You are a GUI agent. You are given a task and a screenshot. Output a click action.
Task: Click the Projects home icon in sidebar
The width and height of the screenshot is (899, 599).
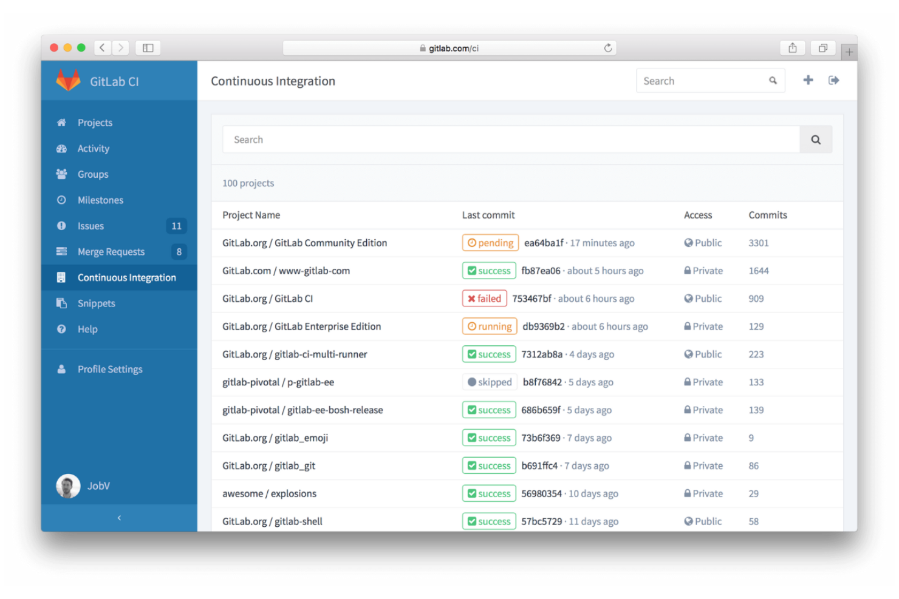(61, 123)
